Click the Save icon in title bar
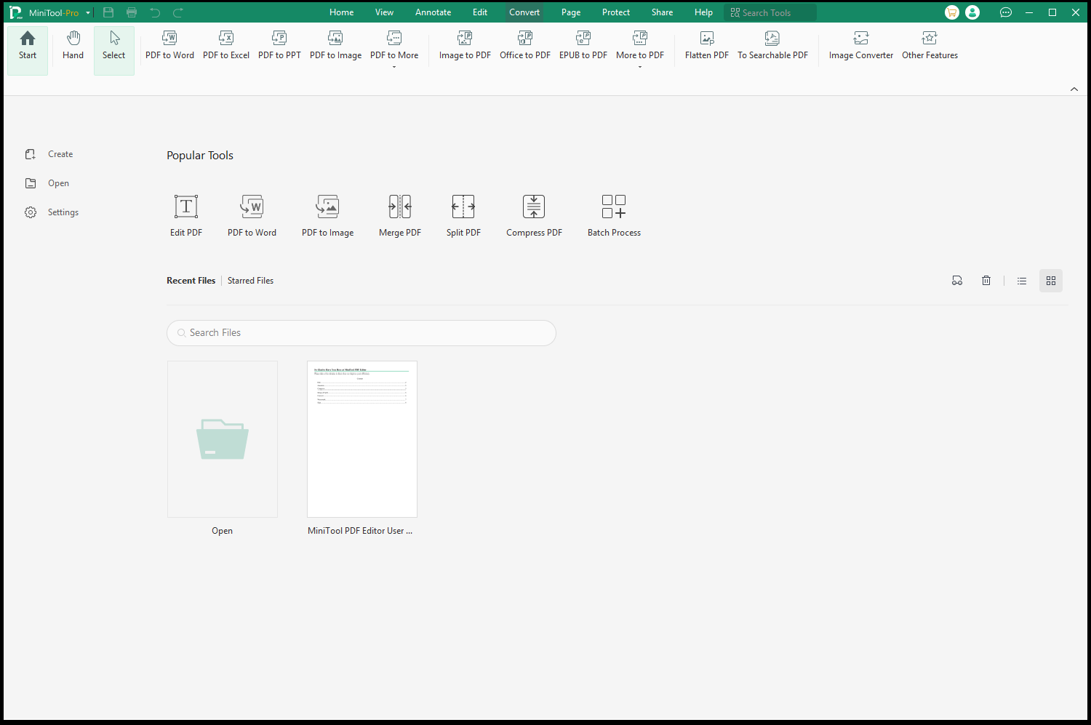Image resolution: width=1091 pixels, height=725 pixels. pos(108,12)
